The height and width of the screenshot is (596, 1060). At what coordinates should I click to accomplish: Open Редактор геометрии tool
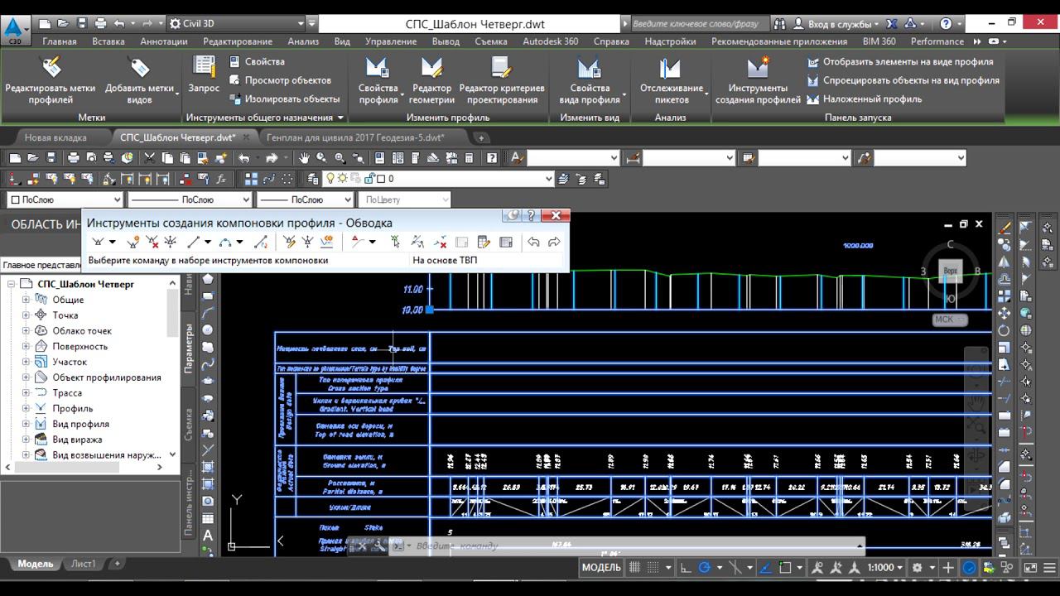point(431,69)
